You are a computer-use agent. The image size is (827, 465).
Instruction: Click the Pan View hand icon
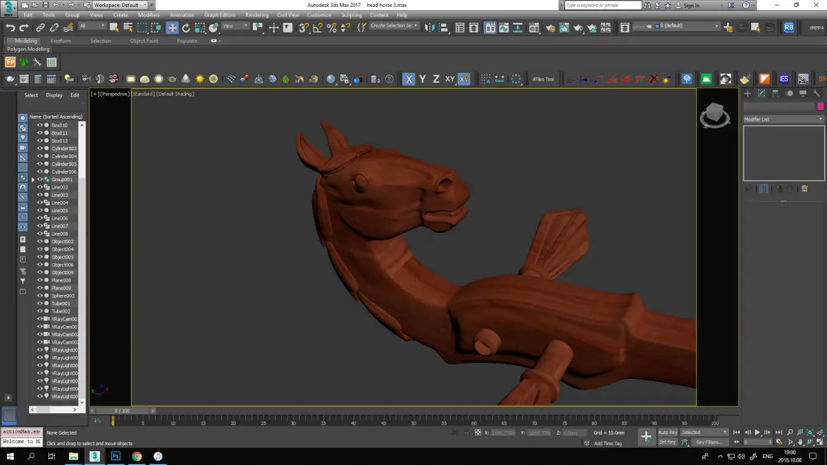pos(801,442)
